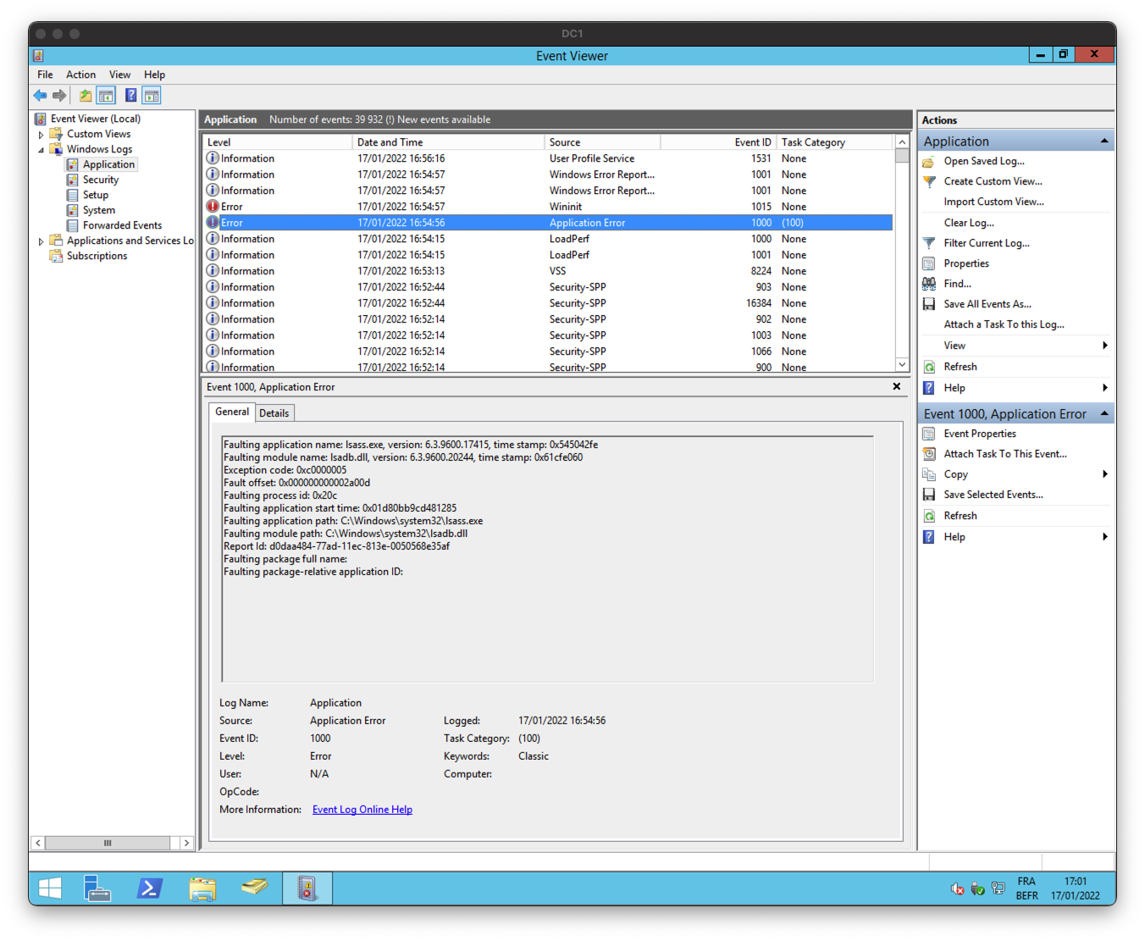Screen dimensions: 1145x941
Task: Toggle the Show/Hide Action Pane toolbar icon
Action: [x=152, y=96]
